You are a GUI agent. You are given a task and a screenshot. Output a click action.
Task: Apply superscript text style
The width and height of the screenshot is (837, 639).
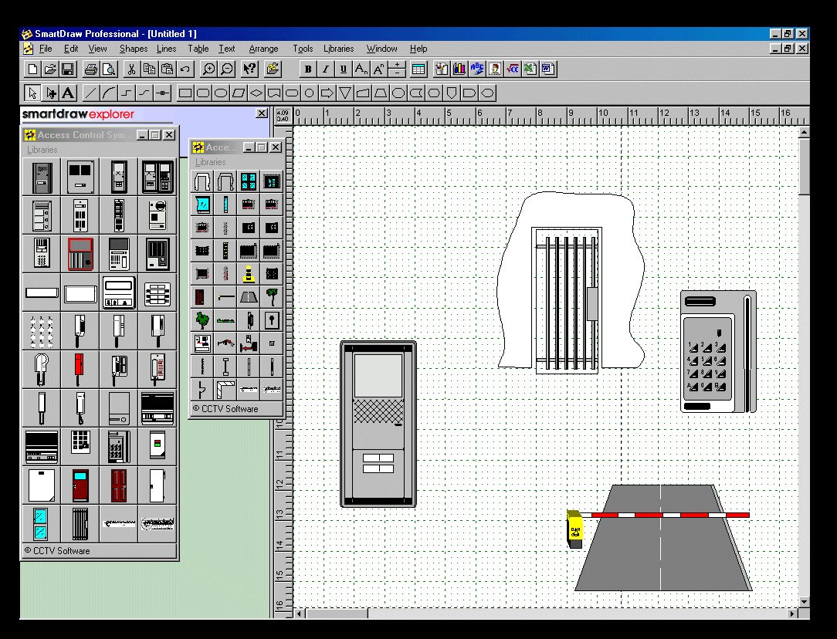pos(378,69)
